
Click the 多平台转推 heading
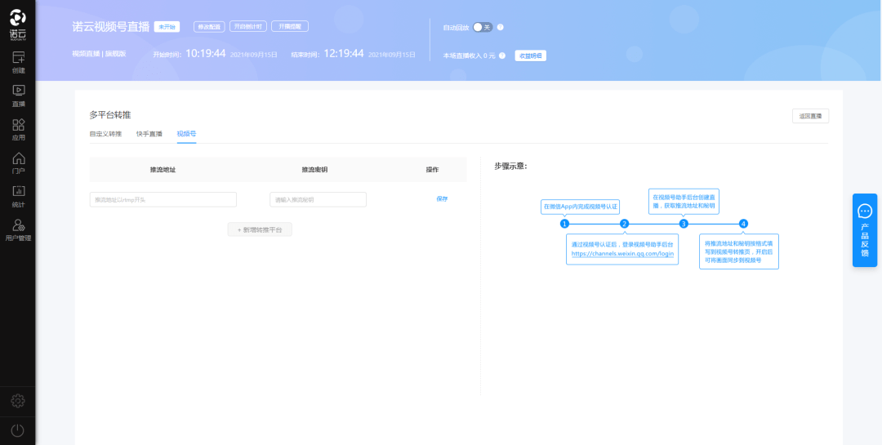(x=110, y=115)
